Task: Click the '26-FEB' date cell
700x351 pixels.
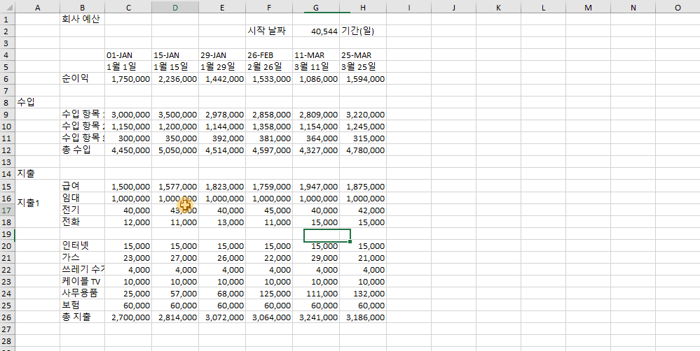Action: (269, 55)
